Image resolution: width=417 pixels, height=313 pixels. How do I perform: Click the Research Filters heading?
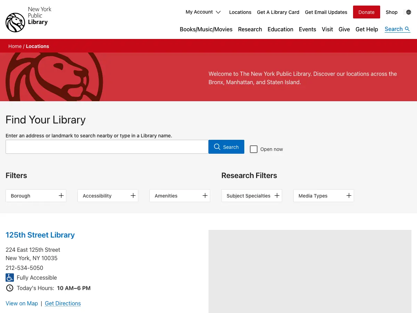pos(249,175)
